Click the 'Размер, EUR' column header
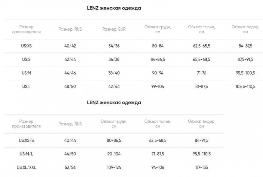The width and height of the screenshot is (263, 177). [x=114, y=29]
